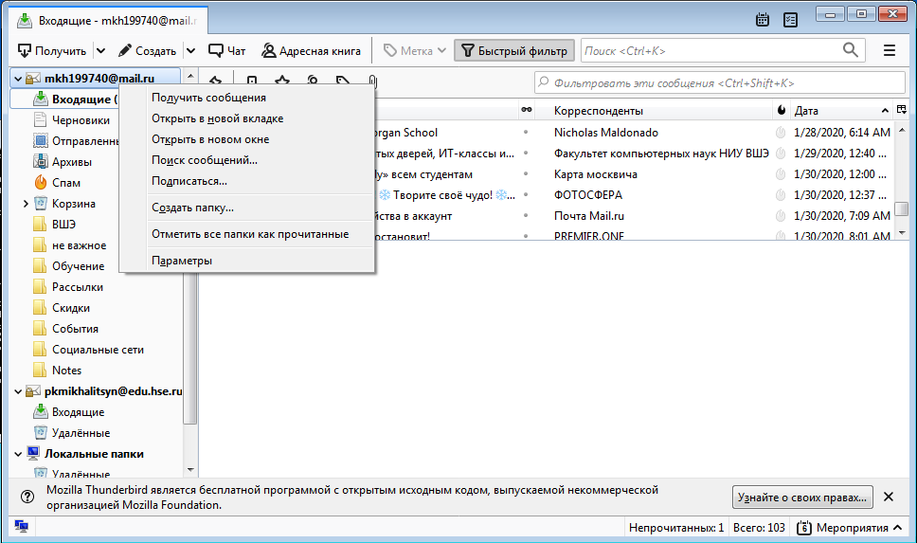Open the Notes folder
Screen dimensions: 917x543
66,371
